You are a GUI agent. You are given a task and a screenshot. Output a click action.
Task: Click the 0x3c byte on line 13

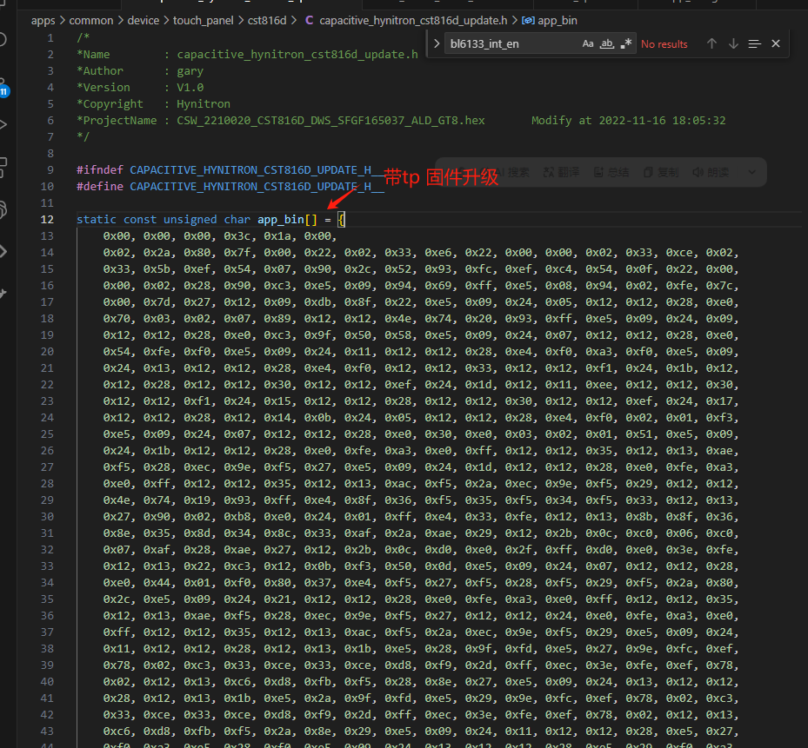pyautogui.click(x=237, y=235)
